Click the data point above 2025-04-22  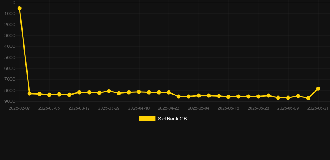click(x=169, y=92)
